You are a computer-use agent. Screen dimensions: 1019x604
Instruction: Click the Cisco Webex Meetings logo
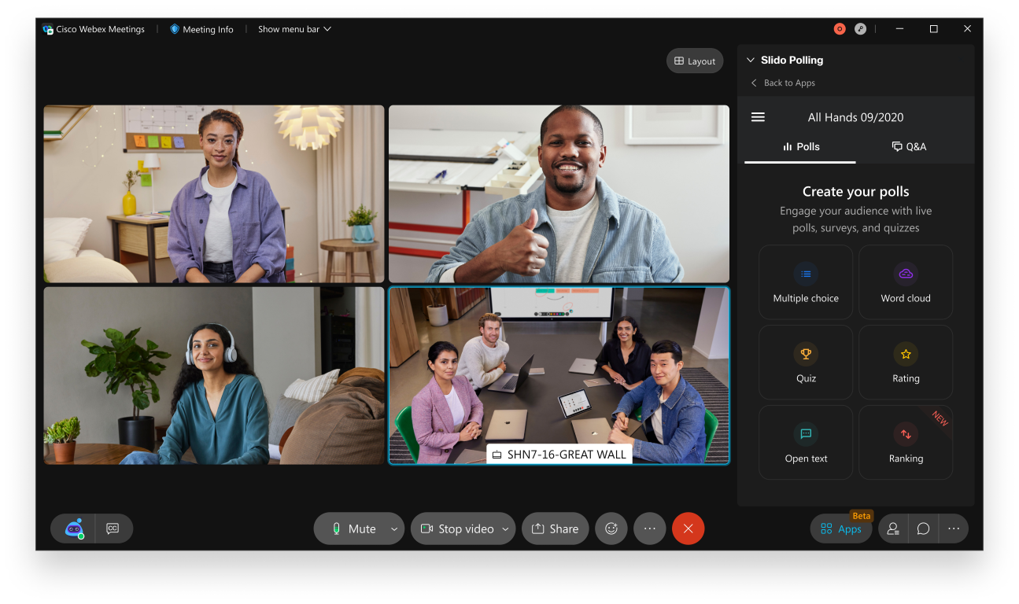pyautogui.click(x=48, y=29)
